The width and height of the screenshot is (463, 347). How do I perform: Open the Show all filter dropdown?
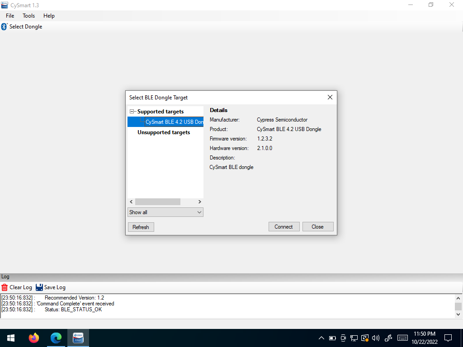(x=165, y=212)
